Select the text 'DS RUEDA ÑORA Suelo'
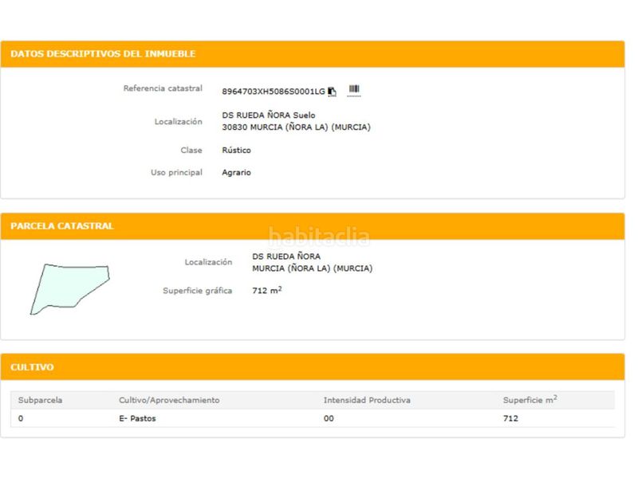The image size is (638, 478). point(269,115)
